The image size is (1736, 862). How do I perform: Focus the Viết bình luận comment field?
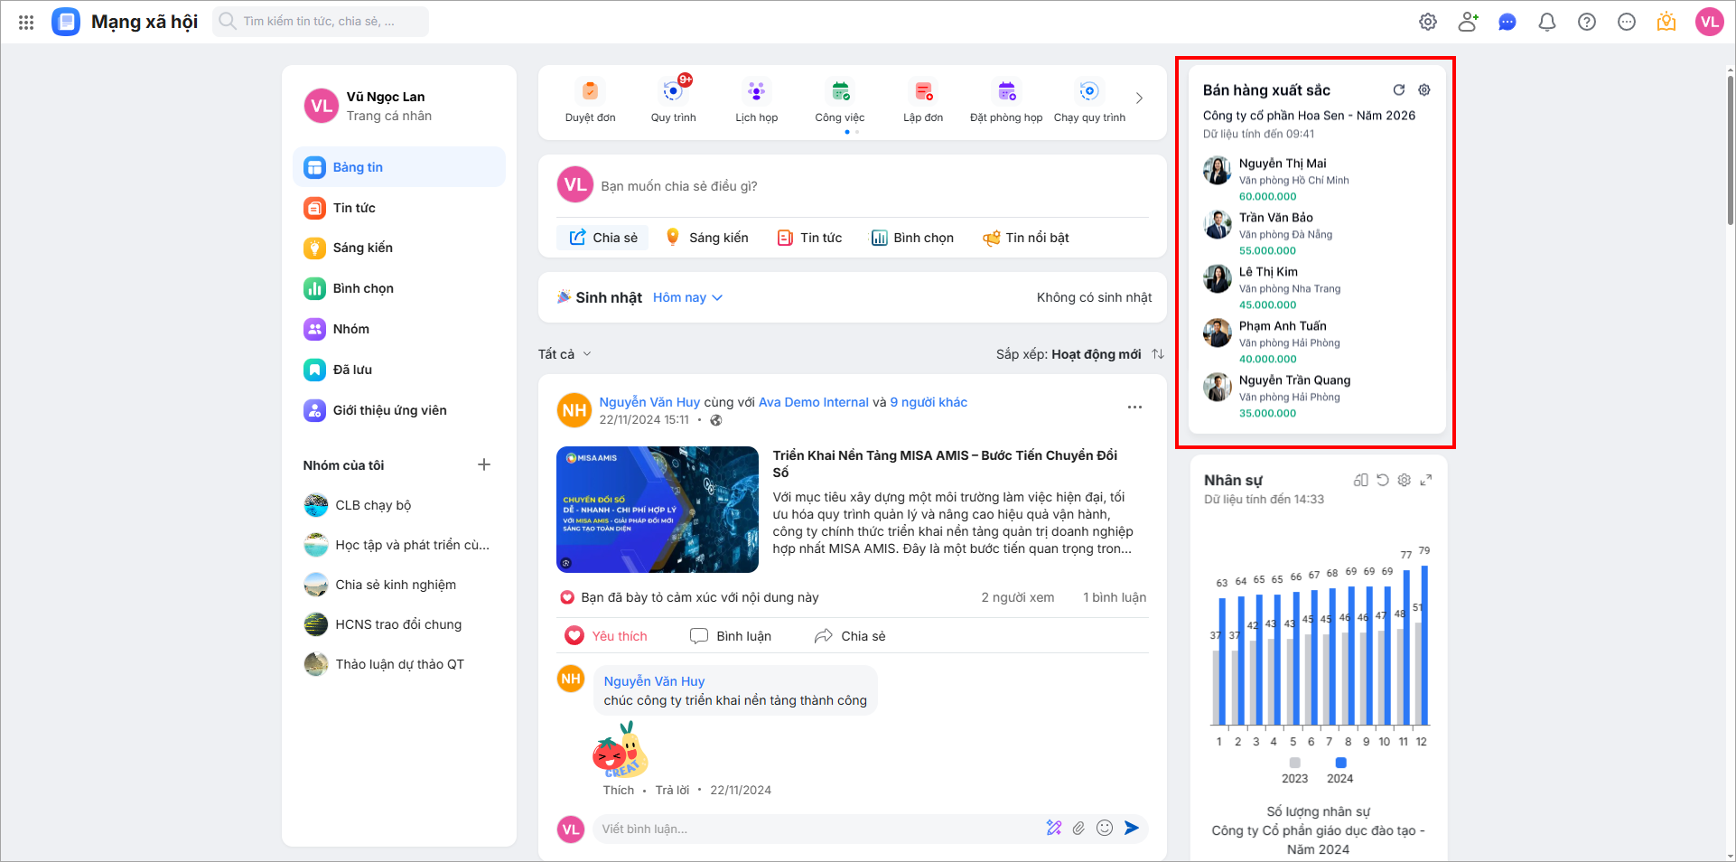coord(813,829)
